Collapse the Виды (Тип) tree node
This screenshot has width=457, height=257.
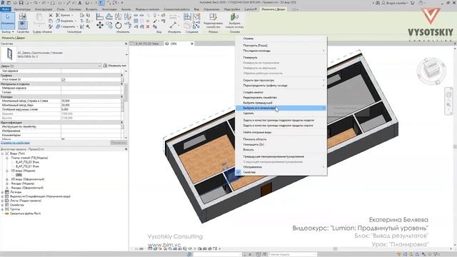click(3, 153)
